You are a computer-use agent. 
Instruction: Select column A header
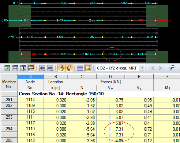click(x=30, y=77)
